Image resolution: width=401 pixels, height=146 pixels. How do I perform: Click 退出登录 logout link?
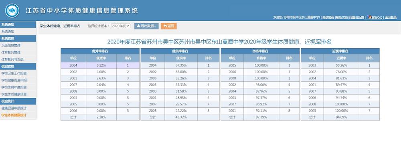tap(391, 17)
